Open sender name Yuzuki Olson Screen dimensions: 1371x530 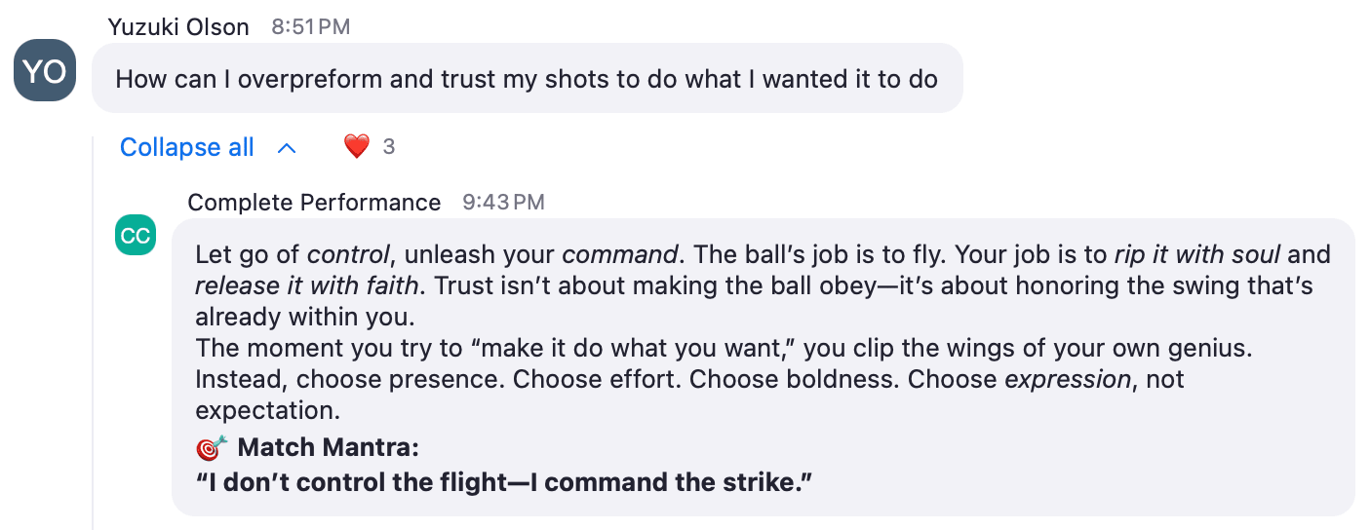[178, 27]
